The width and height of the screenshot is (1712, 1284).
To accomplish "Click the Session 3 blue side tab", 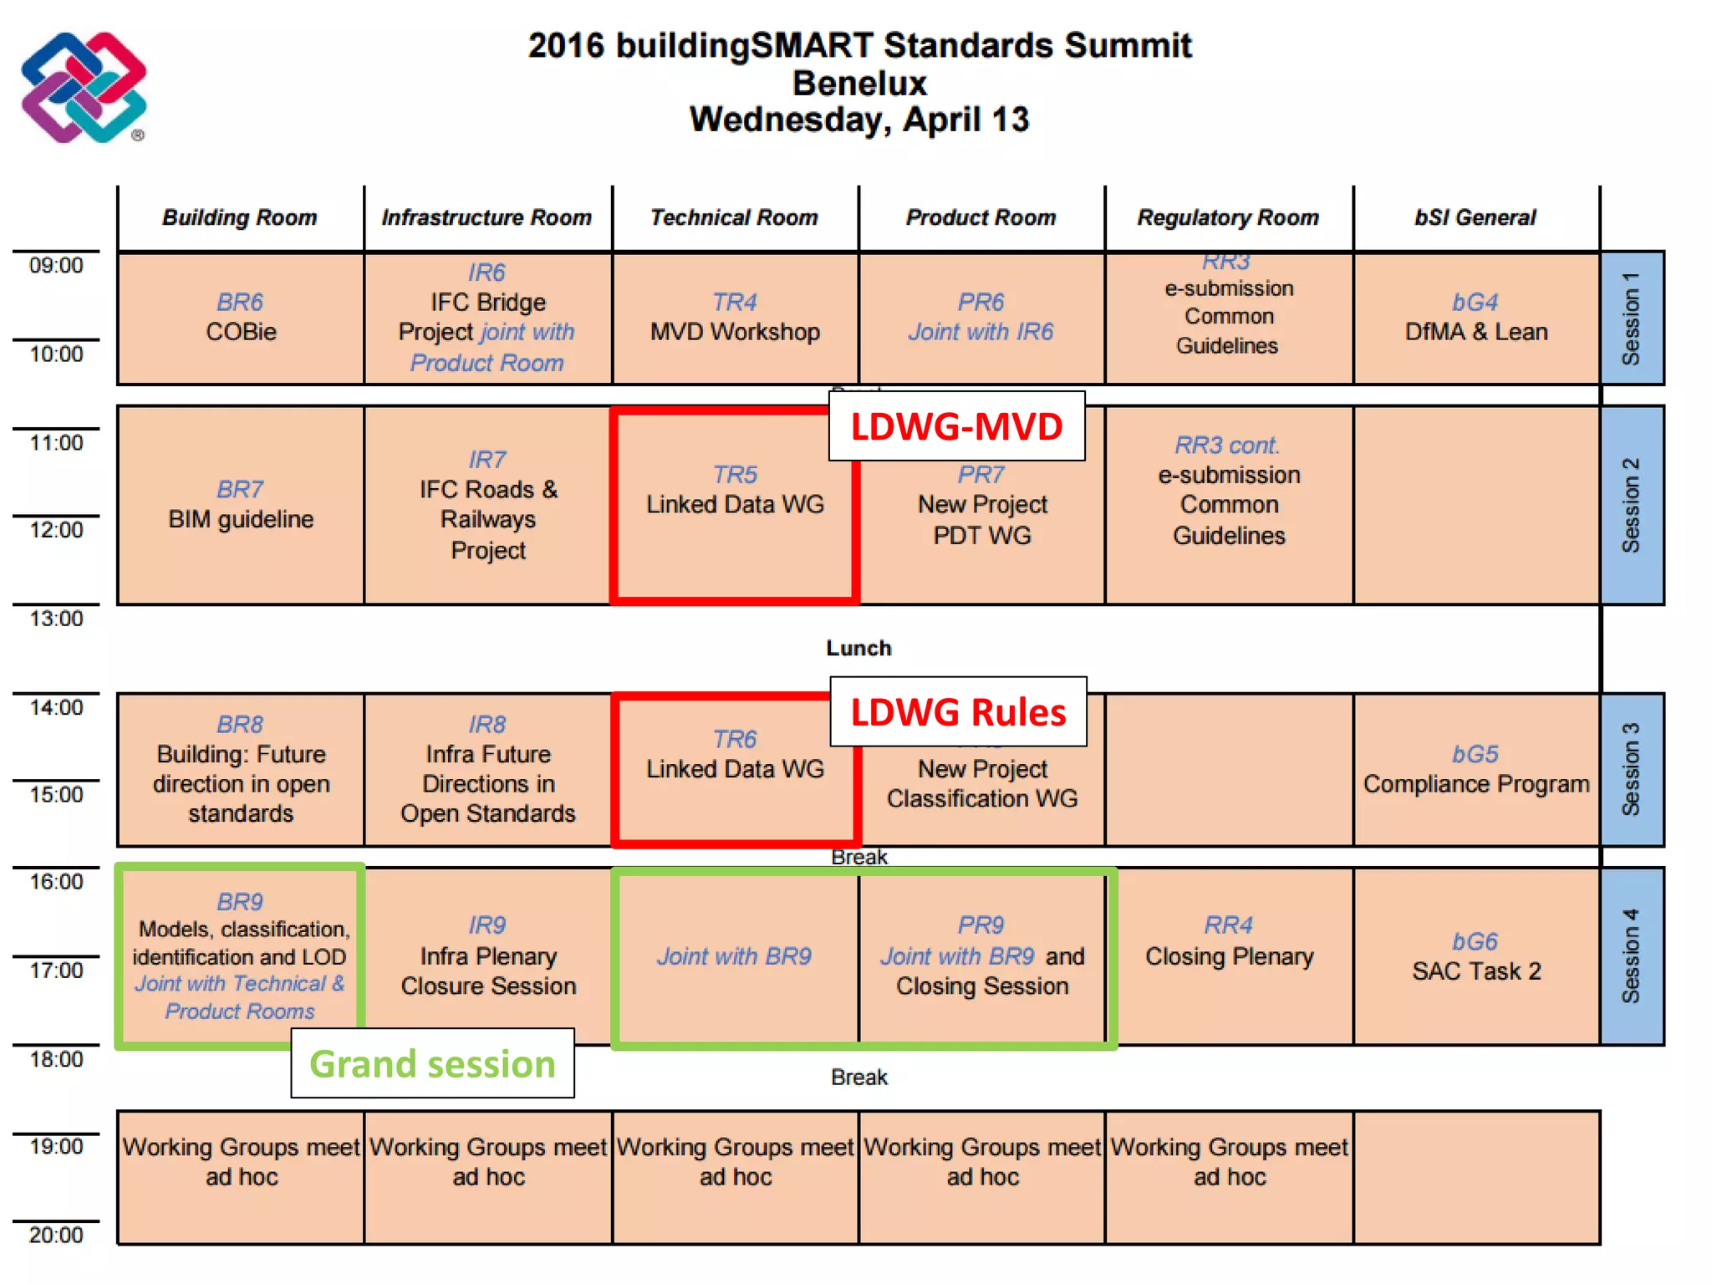I will (1631, 769).
